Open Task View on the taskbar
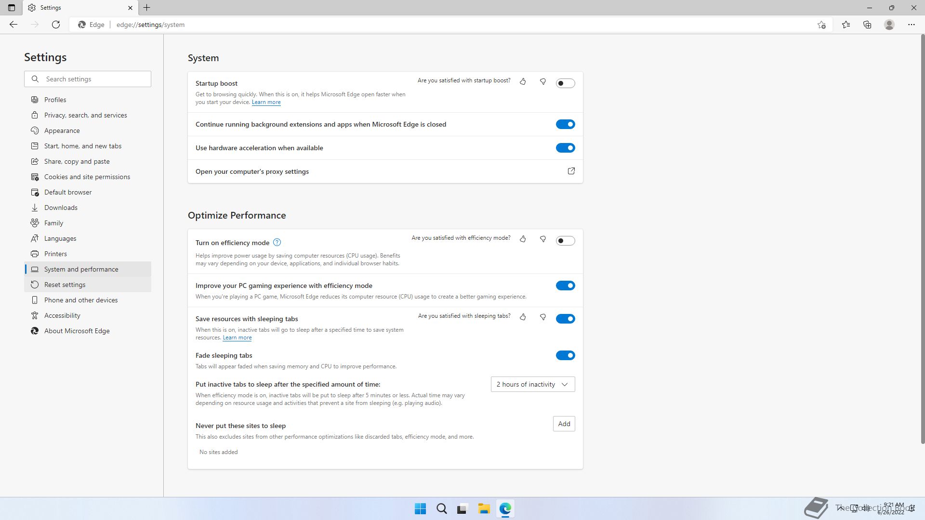 tap(462, 509)
